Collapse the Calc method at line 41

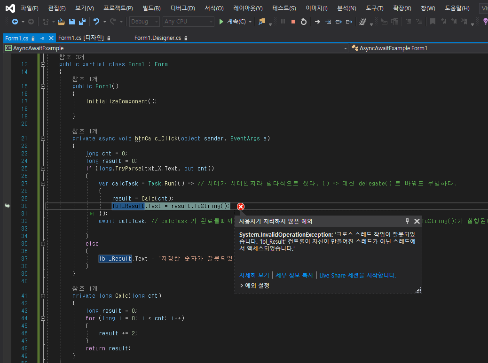coord(43,296)
